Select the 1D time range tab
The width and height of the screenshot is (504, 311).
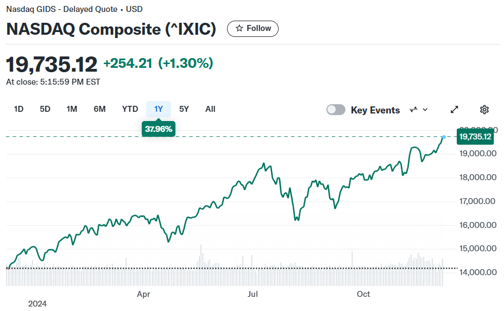18,109
